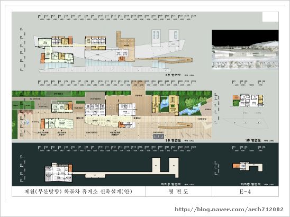Click the 지하층 평면도 label under the small annex basement

[x=251, y=184]
